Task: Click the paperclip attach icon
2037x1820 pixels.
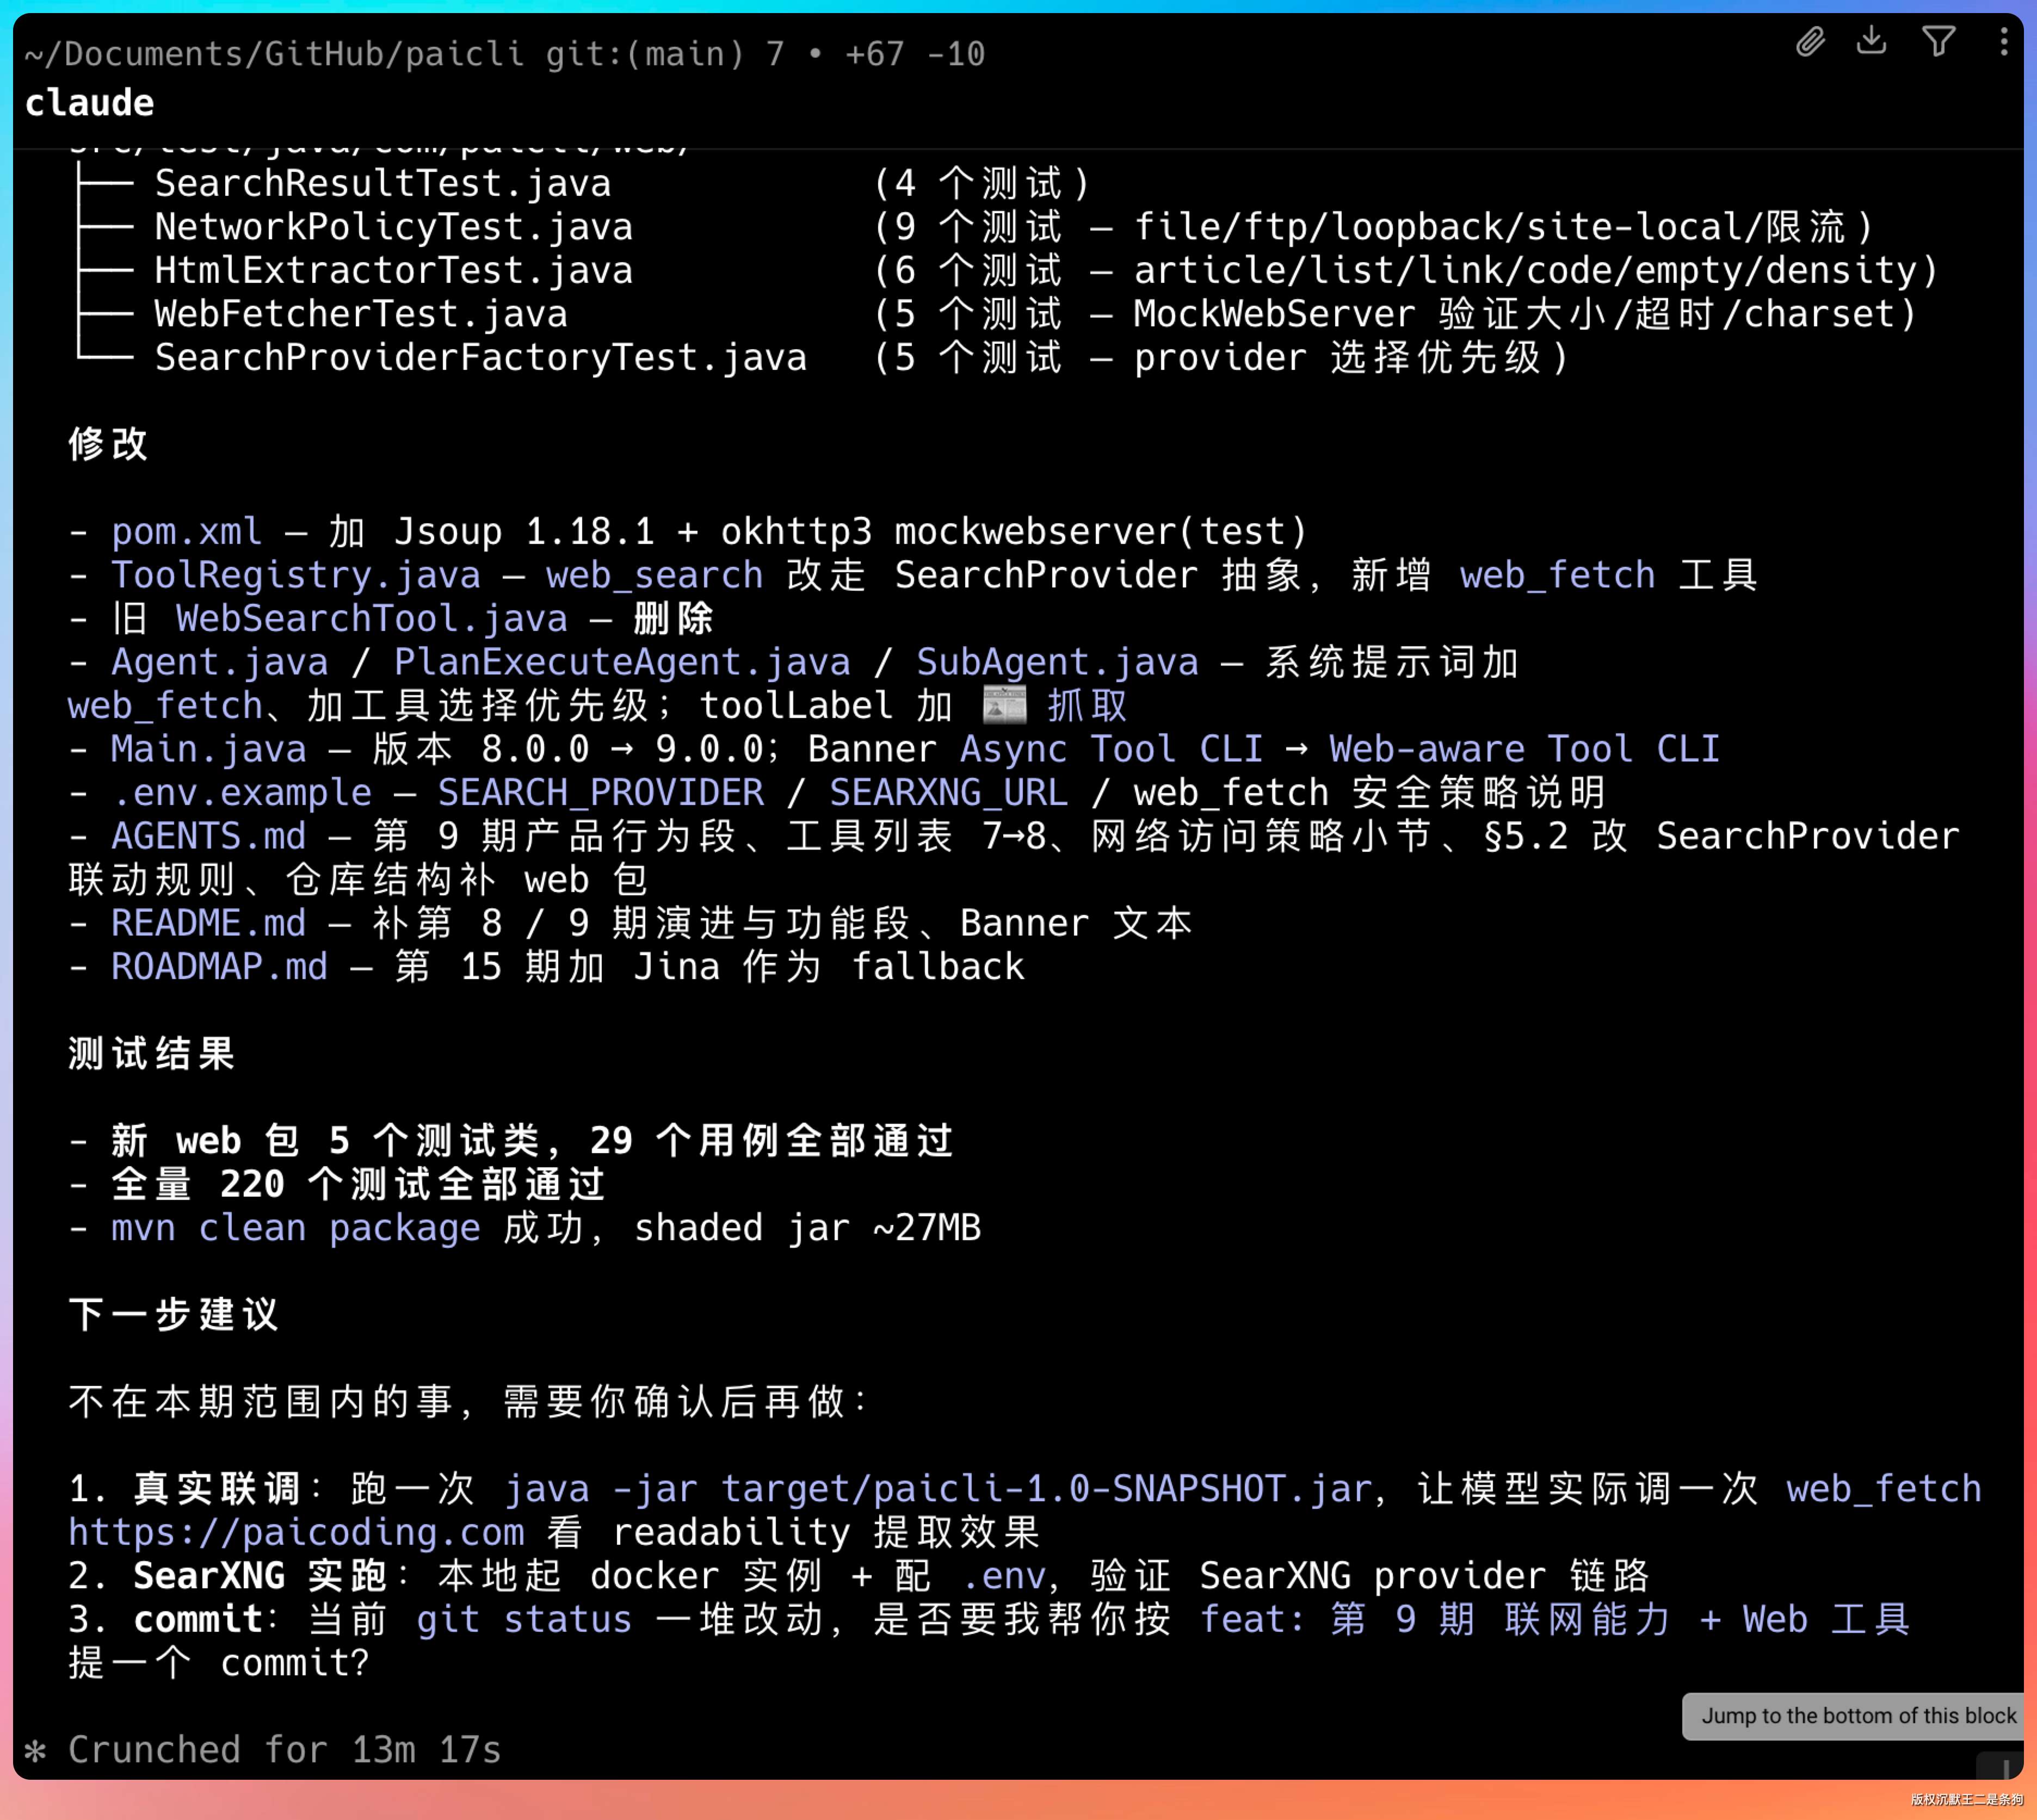Action: pos(1810,42)
